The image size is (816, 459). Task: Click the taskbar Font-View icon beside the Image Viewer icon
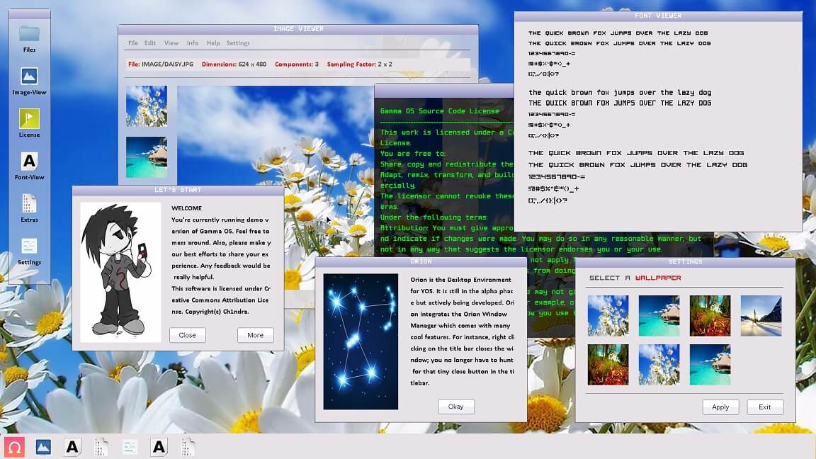point(72,446)
